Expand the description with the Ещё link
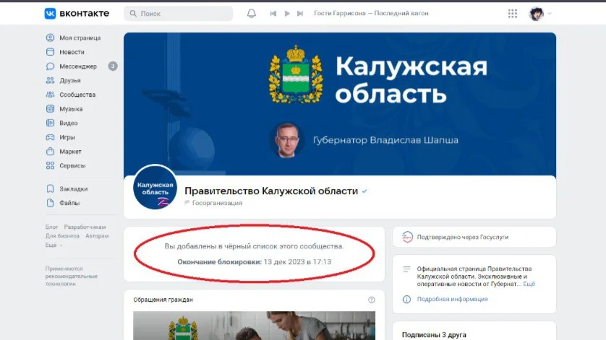The height and width of the screenshot is (340, 606). [529, 284]
